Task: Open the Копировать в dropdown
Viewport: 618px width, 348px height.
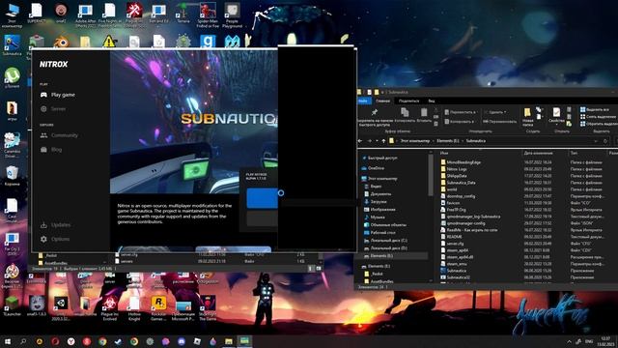Action: pos(460,122)
